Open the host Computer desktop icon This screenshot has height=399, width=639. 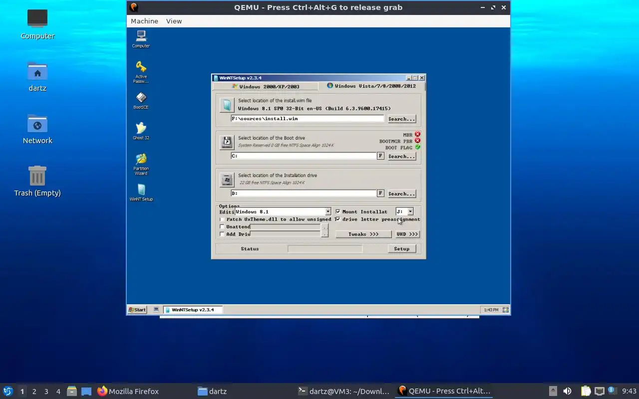point(37,23)
